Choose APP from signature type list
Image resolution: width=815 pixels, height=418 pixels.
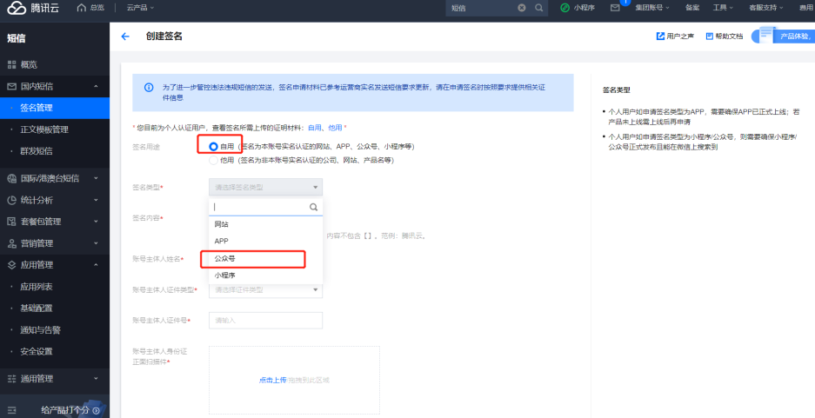pos(265,241)
